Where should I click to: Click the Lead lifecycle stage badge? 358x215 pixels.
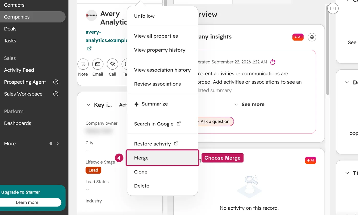point(93,170)
